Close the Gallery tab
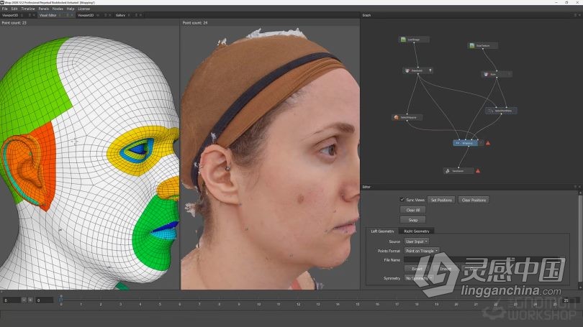The width and height of the screenshot is (583, 327). pyautogui.click(x=140, y=15)
